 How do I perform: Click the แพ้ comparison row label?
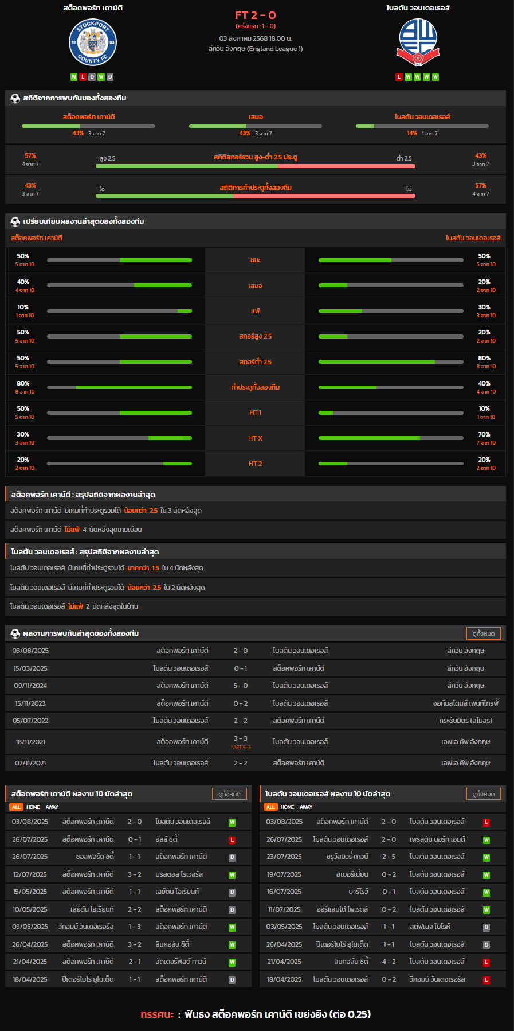256,311
